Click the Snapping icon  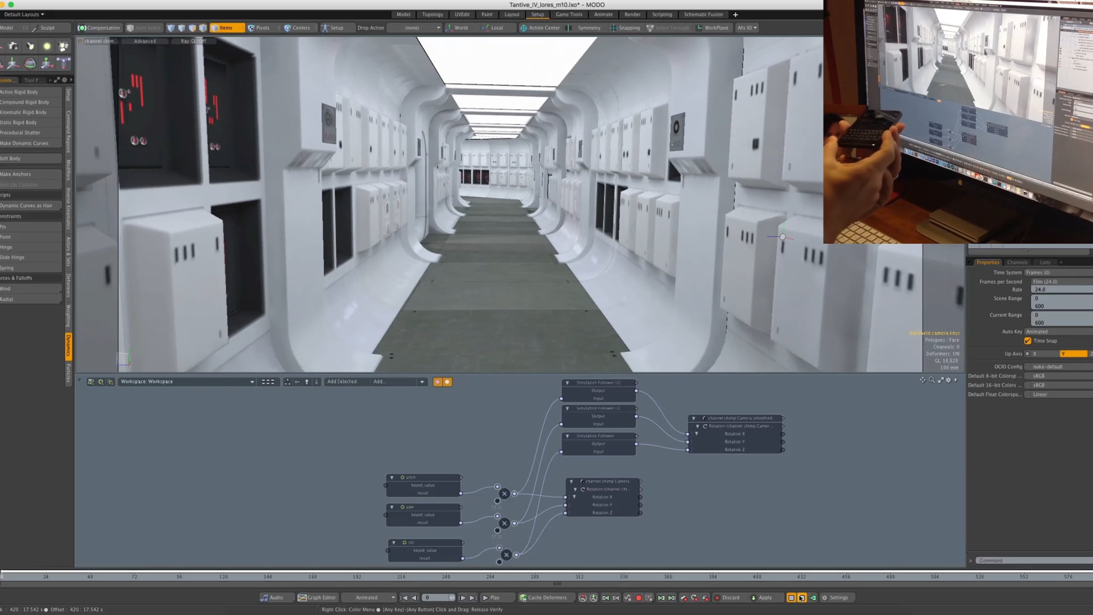click(613, 28)
